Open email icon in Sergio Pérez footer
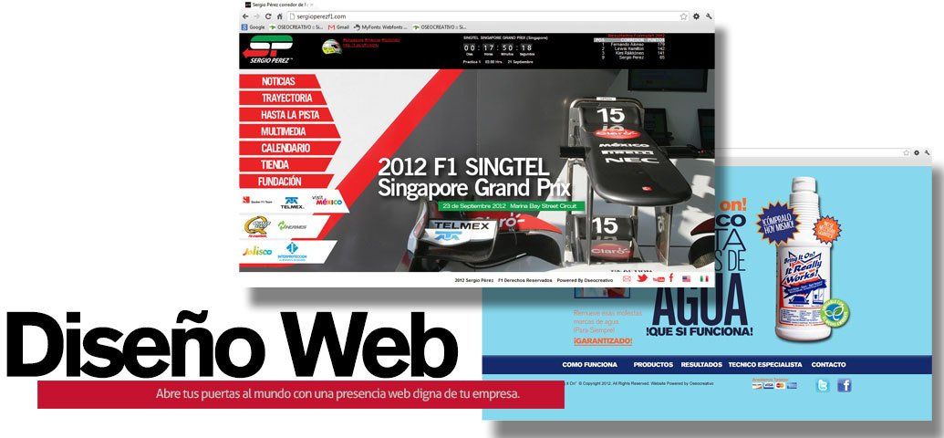The width and height of the screenshot is (944, 438). click(x=627, y=279)
